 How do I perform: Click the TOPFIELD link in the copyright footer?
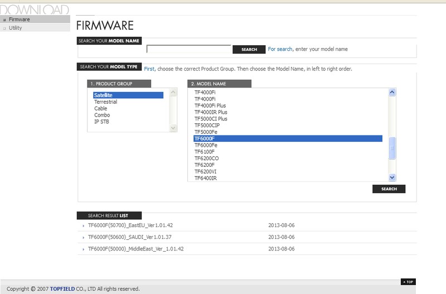pos(62,289)
